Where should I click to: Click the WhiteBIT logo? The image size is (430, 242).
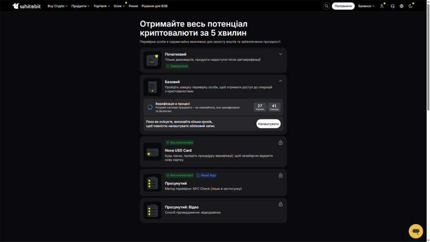pyautogui.click(x=27, y=6)
